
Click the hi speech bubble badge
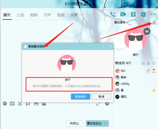[147, 31]
